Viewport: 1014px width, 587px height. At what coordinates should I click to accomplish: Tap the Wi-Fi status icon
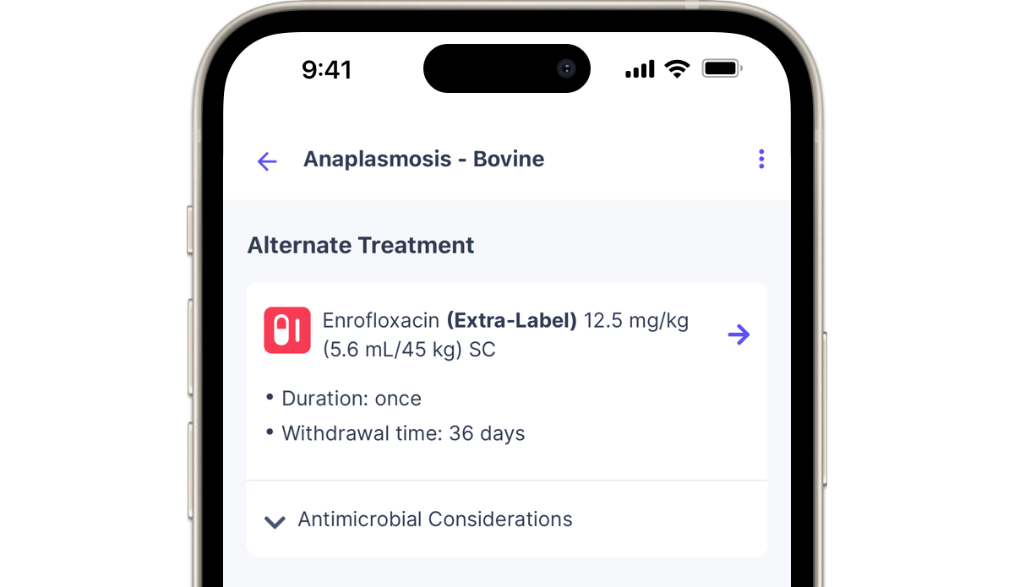coord(677,69)
